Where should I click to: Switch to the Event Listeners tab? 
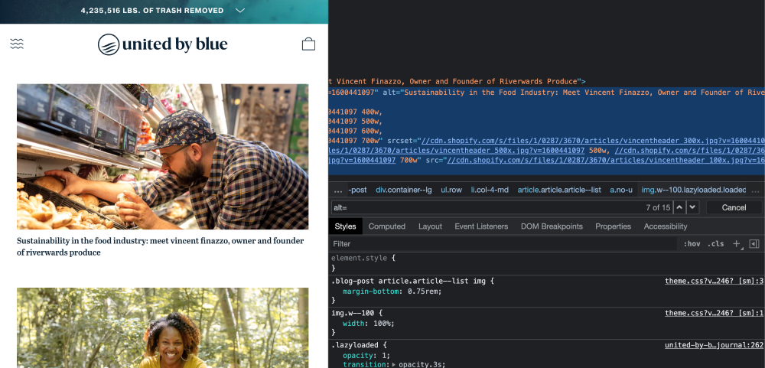481,226
